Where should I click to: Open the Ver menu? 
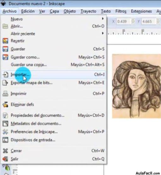click(x=42, y=11)
